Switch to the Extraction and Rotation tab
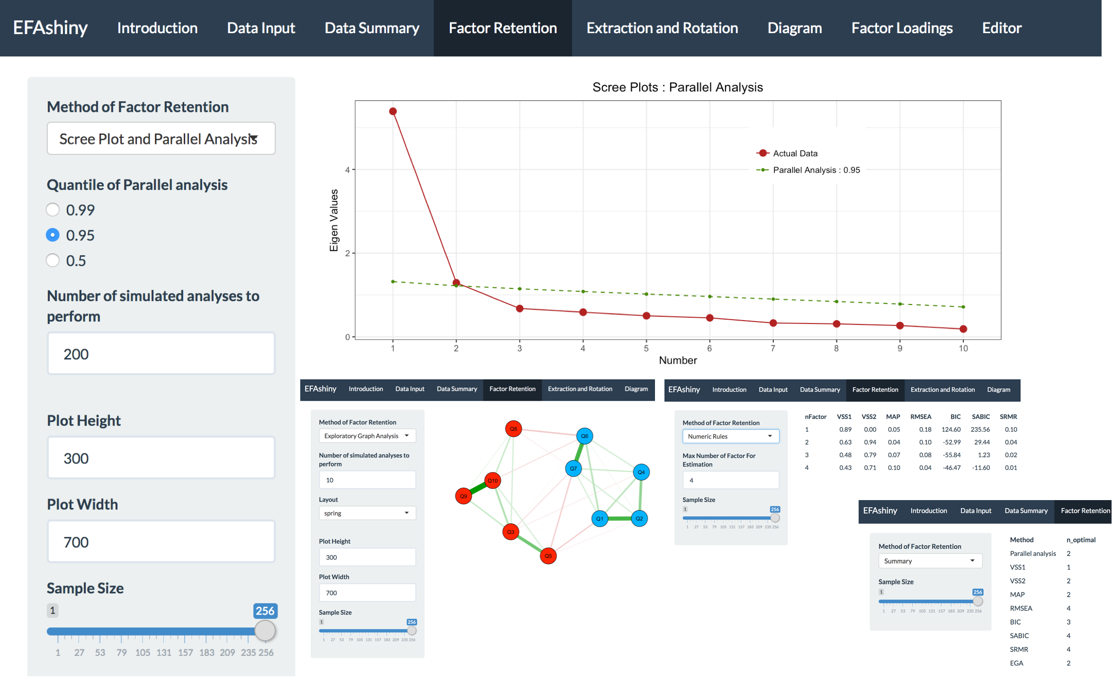 662,28
